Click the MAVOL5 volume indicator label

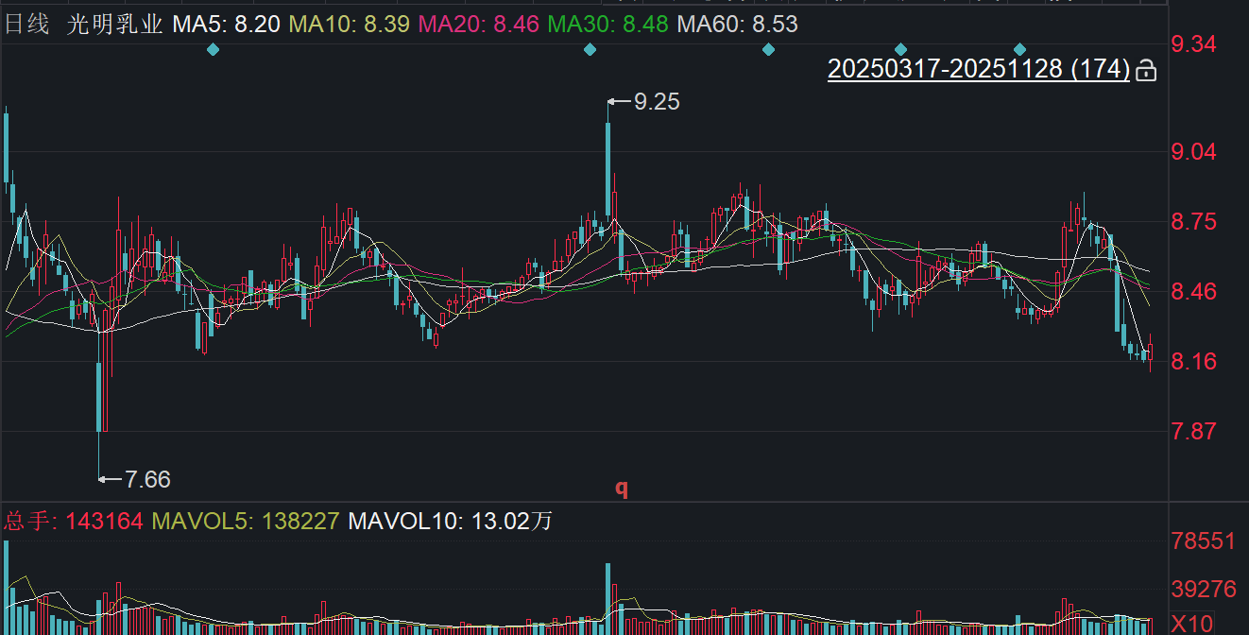246,521
